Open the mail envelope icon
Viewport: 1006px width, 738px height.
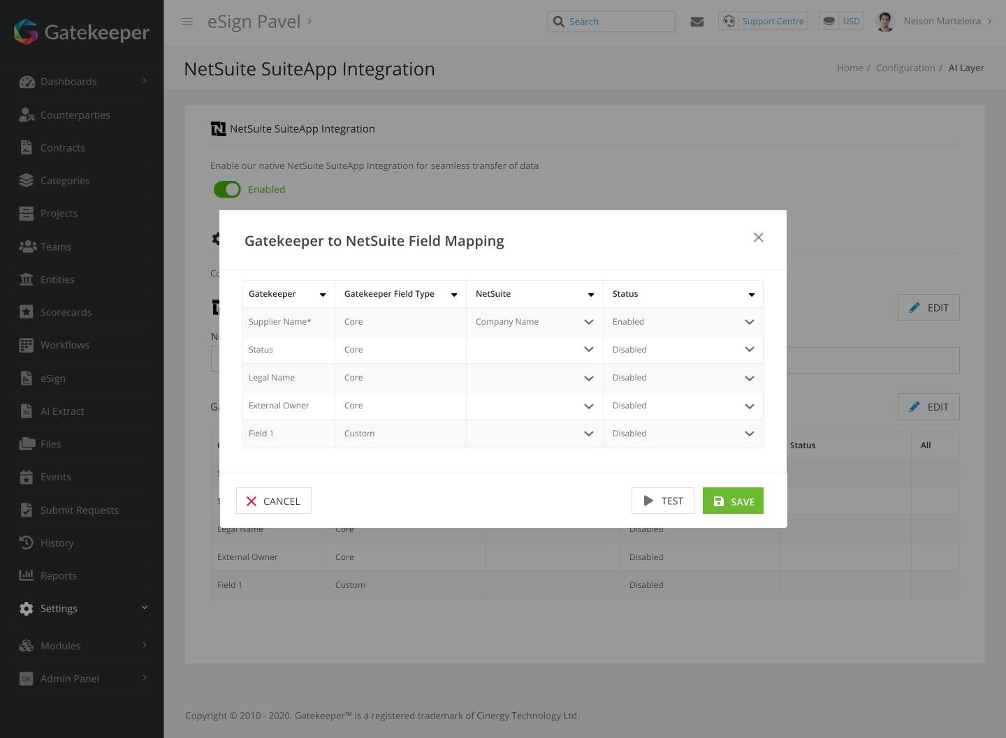point(697,22)
